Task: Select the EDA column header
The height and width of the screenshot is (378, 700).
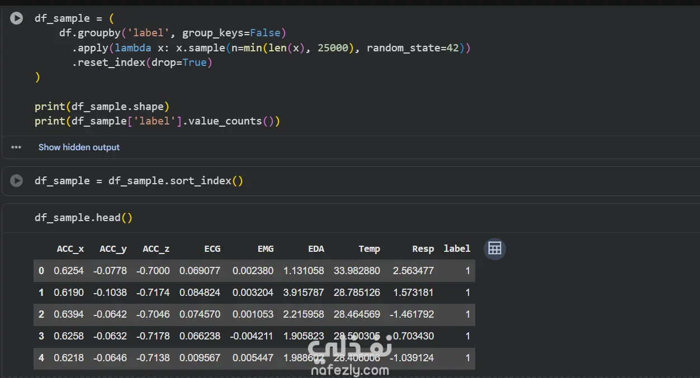Action: [316, 249]
